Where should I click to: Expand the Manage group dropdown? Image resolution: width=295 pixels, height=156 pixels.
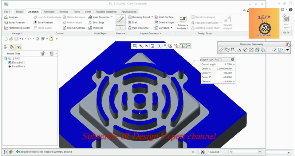click(x=17, y=33)
